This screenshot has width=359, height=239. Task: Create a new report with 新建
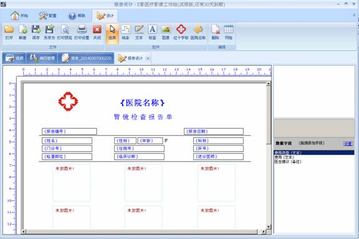pyautogui.click(x=22, y=32)
